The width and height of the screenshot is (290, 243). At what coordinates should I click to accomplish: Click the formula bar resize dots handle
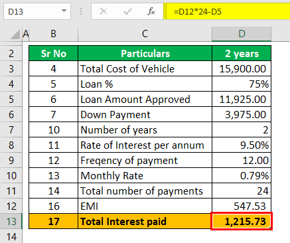click(81, 11)
